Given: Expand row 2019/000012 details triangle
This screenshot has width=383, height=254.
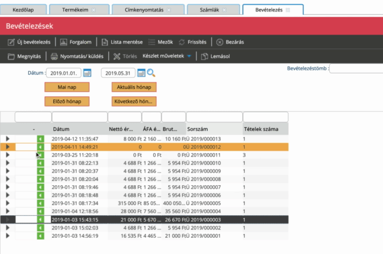Looking at the screenshot, I should tap(8, 147).
